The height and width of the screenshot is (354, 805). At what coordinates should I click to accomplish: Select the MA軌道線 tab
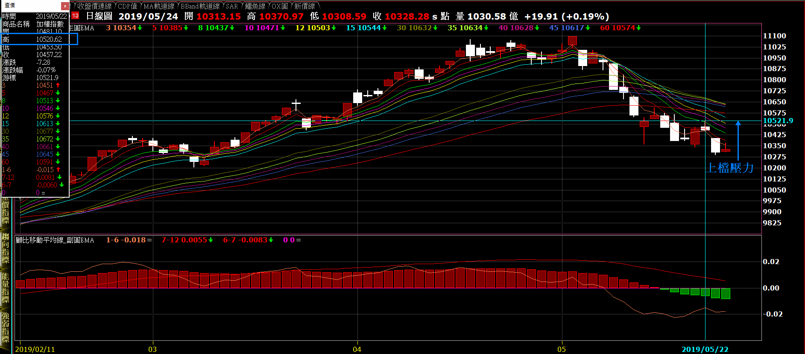(x=158, y=6)
